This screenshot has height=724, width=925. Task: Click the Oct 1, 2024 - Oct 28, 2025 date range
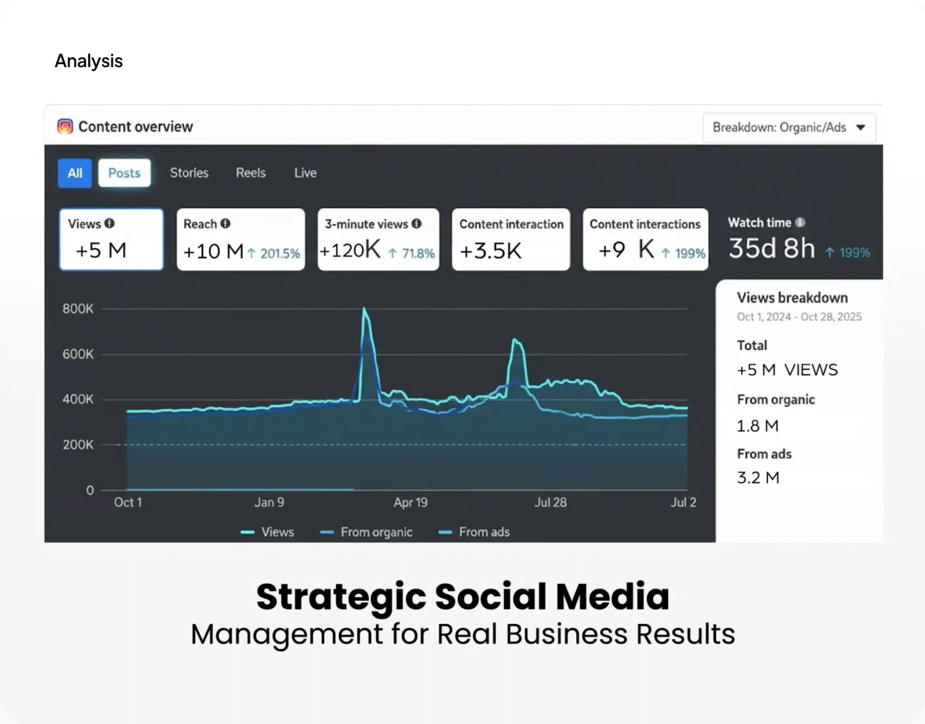(x=799, y=317)
